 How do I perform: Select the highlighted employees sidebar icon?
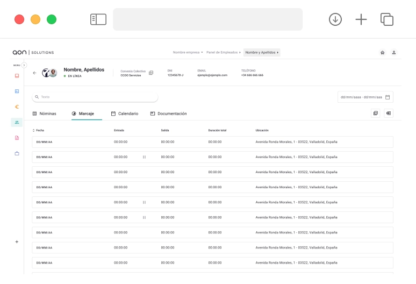17,122
